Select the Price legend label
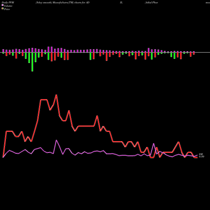This screenshot has height=210, width=210. point(7,9)
